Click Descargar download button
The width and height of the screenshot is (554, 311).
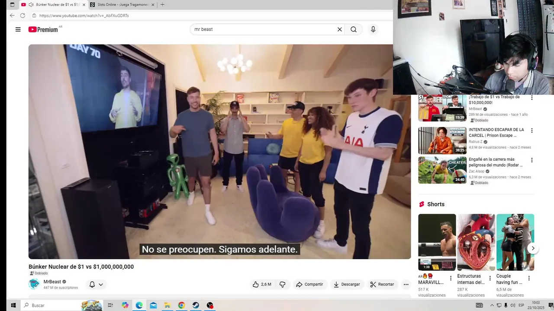click(x=346, y=284)
